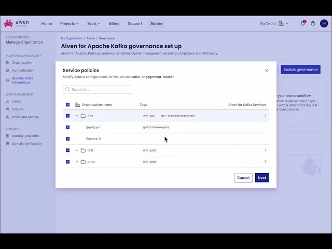Image resolution: width=332 pixels, height=249 pixels.
Task: Open the Service-1 link
Action: tap(93, 127)
